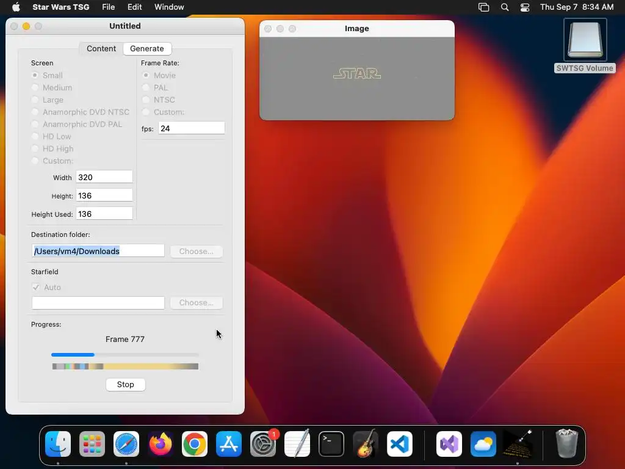The image size is (625, 469).
Task: Select Custom screen size radio
Action: point(35,161)
